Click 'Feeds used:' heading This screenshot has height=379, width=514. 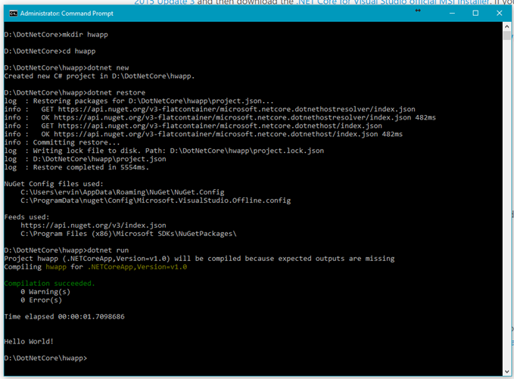(x=27, y=217)
